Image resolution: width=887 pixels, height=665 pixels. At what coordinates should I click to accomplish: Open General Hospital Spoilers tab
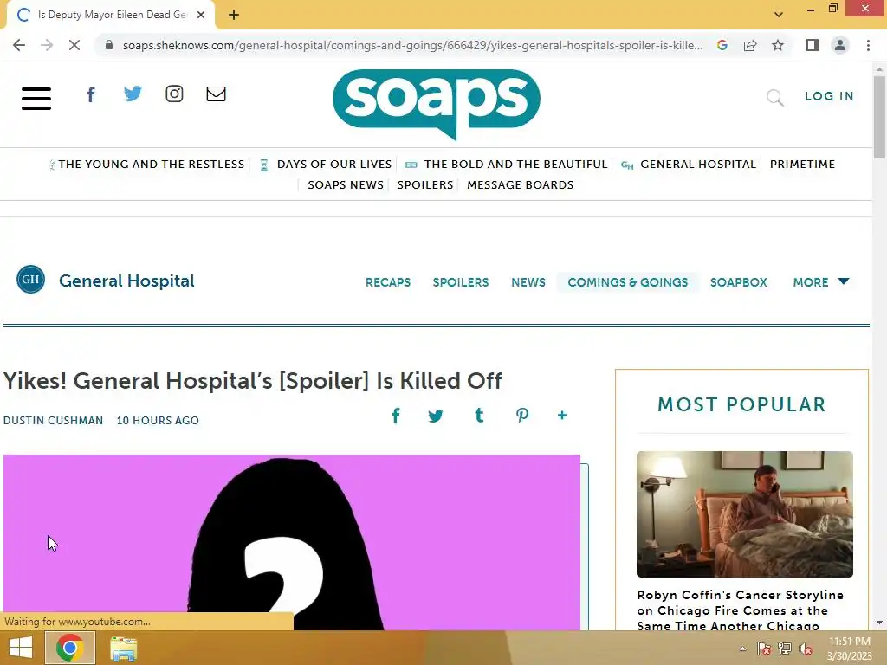[461, 282]
